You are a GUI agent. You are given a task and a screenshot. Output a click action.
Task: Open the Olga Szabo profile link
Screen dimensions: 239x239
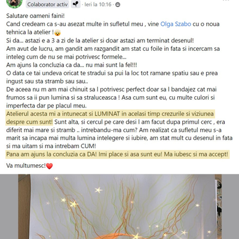(176, 24)
